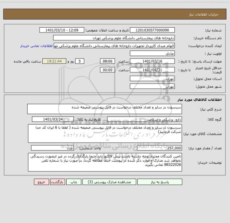Click the buyer notes text area

[105, 162]
